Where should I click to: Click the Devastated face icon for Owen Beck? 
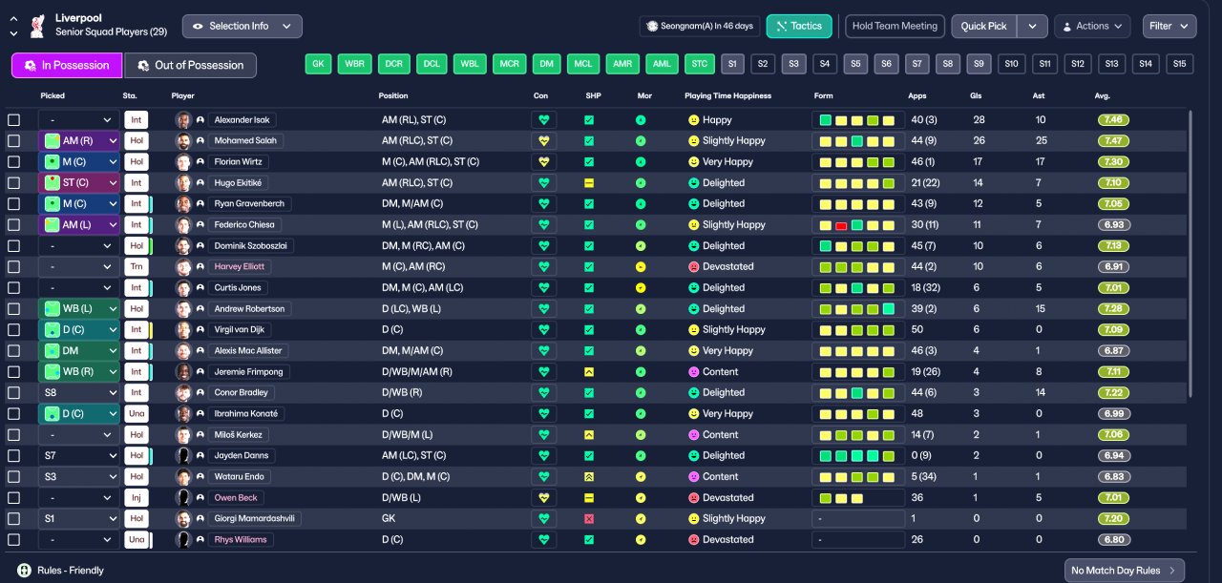693,498
